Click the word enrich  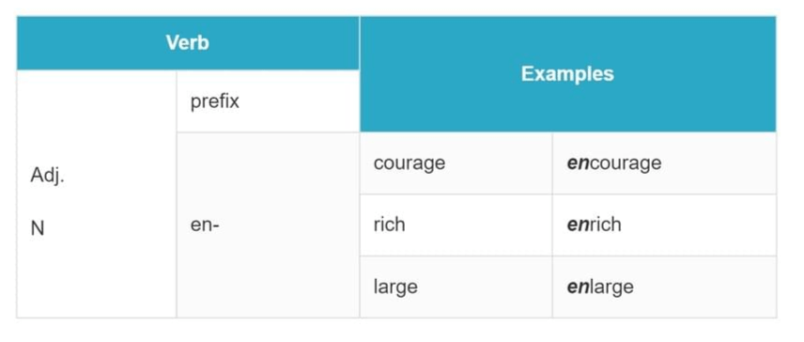click(594, 225)
